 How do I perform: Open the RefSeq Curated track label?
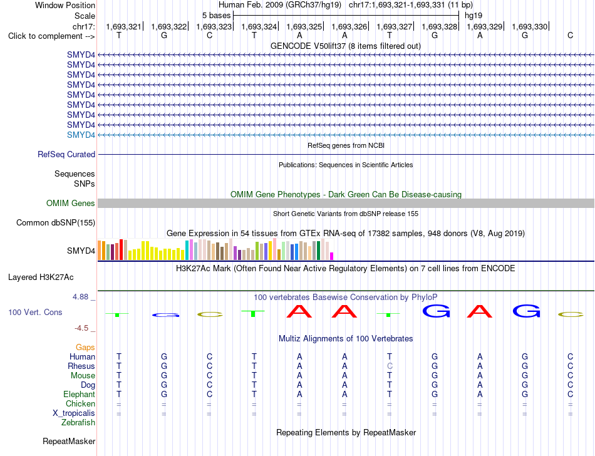(x=66, y=155)
